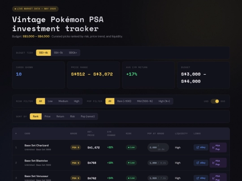Click the Base Set Blastoise card name
The image size is (242, 181).
click(x=36, y=161)
